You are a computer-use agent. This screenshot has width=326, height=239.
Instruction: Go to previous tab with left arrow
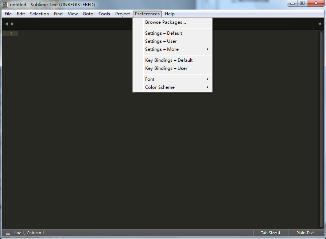pyautogui.click(x=7, y=24)
